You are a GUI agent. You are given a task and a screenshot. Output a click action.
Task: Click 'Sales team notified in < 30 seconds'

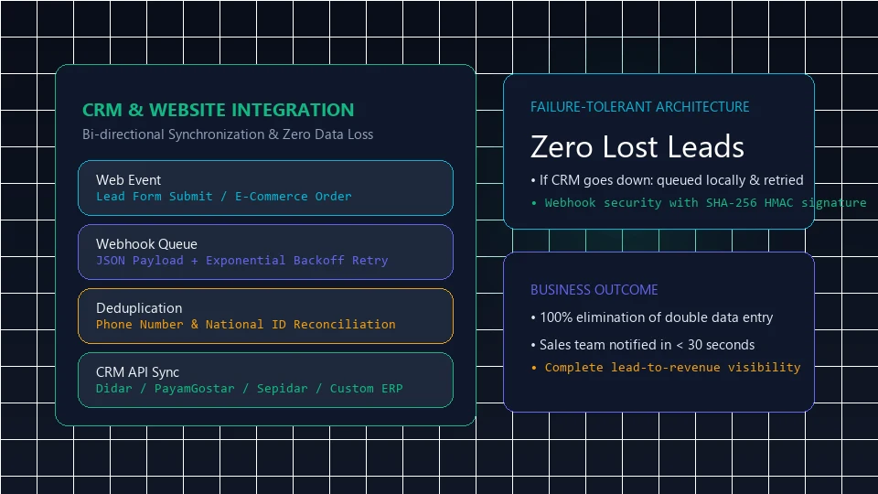point(642,345)
